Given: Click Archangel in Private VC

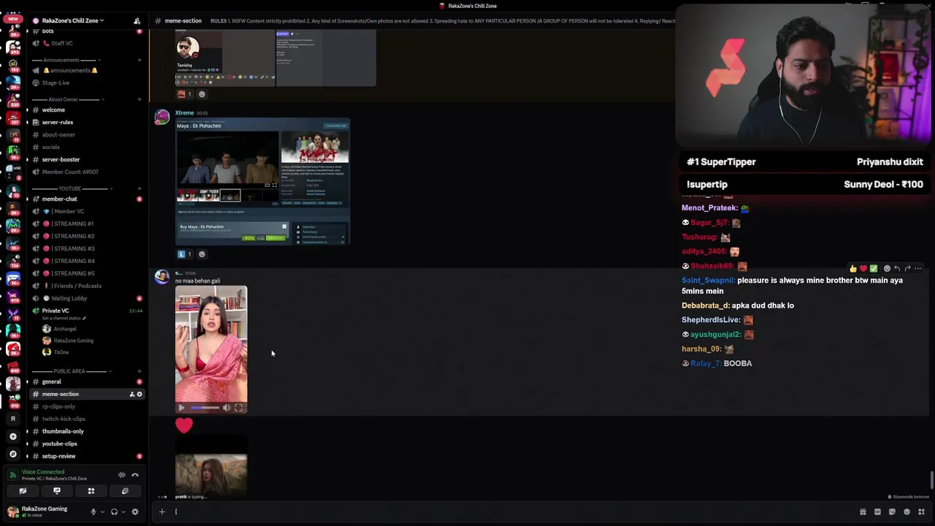Looking at the screenshot, I should click(64, 329).
